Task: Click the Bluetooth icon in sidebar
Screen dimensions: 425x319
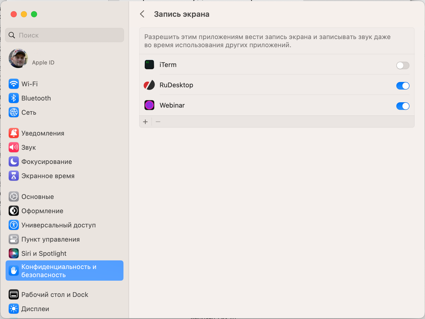Action: point(14,98)
